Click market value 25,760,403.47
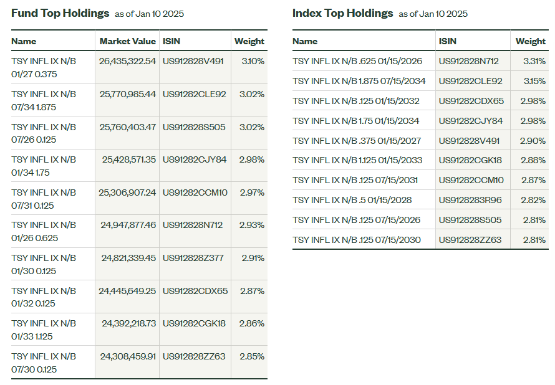 point(127,127)
